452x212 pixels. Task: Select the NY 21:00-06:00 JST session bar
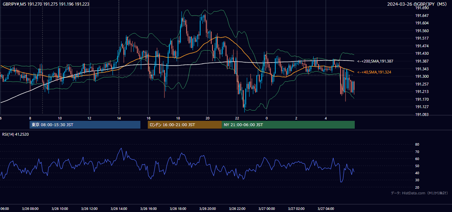[x=288, y=125]
